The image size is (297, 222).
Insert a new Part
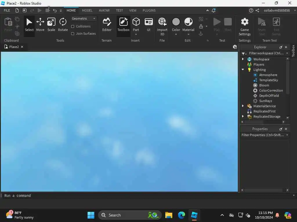click(136, 22)
